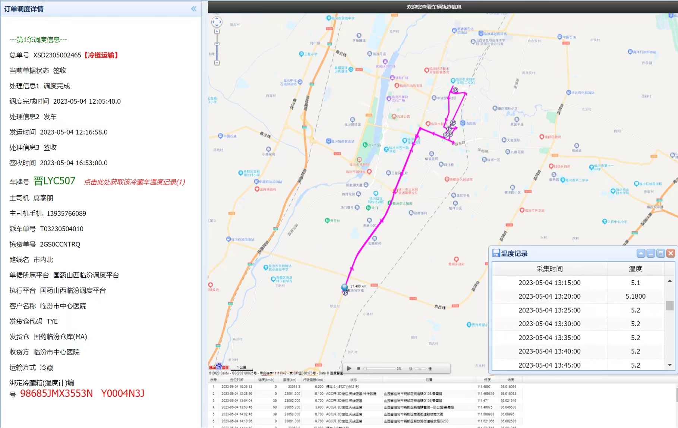Select temperature row 2023-05-04 13:40:00
Viewport: 678px width, 428px height.
[x=578, y=351]
